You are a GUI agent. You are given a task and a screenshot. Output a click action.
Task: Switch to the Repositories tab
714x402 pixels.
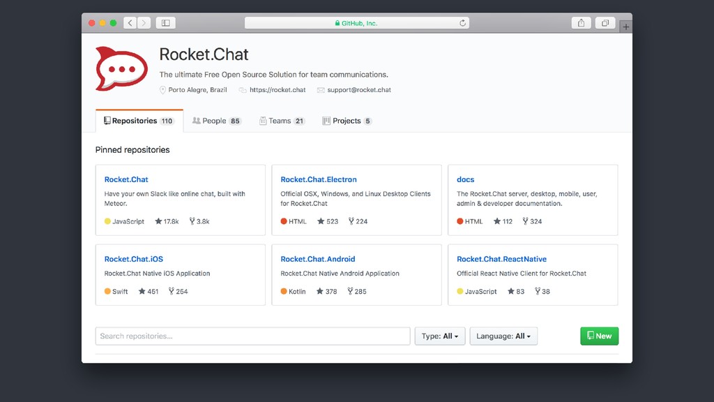click(139, 121)
